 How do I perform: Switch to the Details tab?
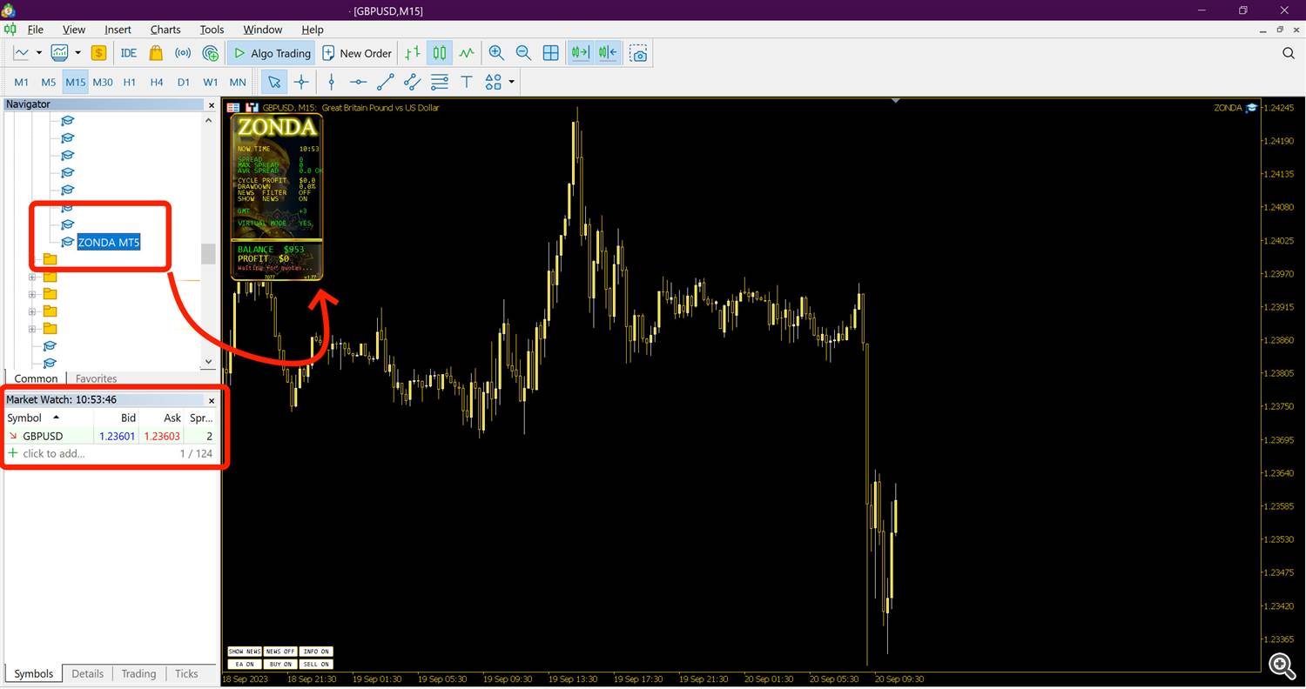[x=87, y=673]
